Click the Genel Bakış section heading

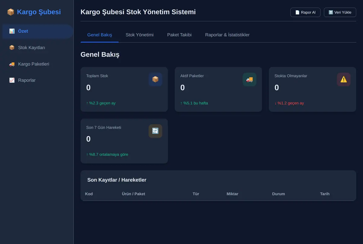point(100,54)
